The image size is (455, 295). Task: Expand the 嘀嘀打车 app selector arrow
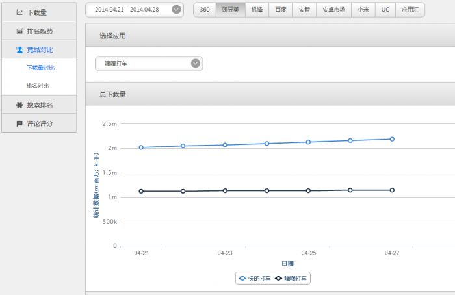[x=195, y=63]
